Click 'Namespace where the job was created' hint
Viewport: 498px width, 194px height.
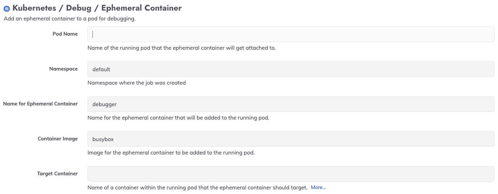coord(137,83)
